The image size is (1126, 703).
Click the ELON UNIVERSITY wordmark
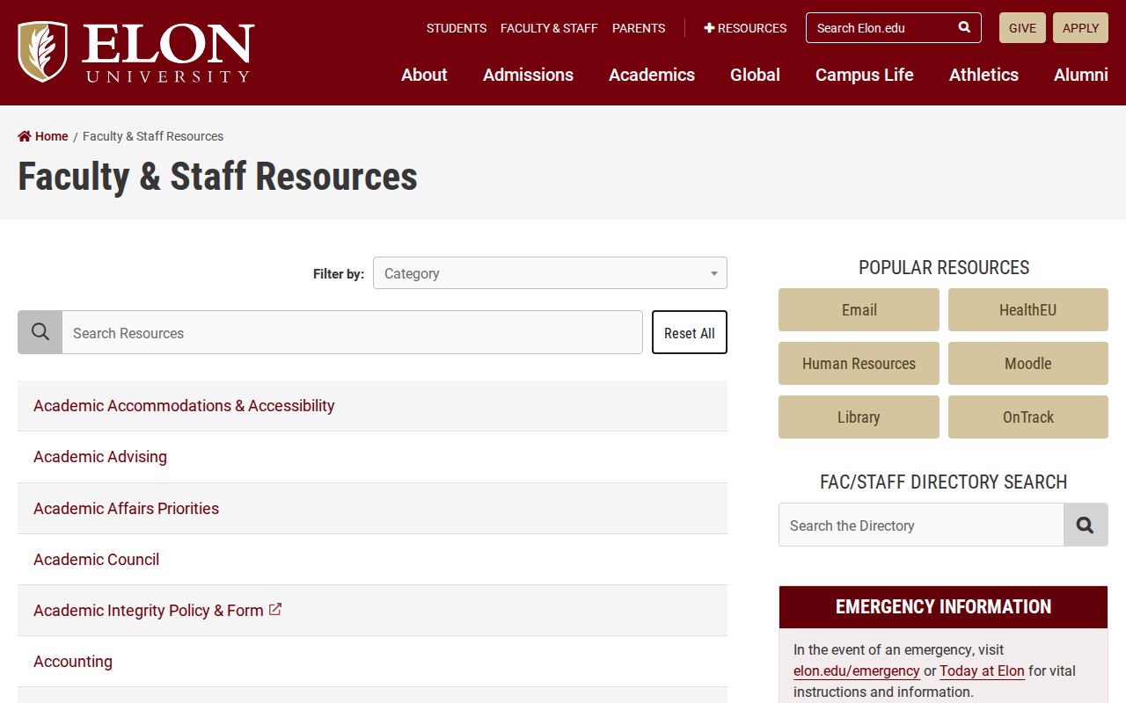(168, 53)
